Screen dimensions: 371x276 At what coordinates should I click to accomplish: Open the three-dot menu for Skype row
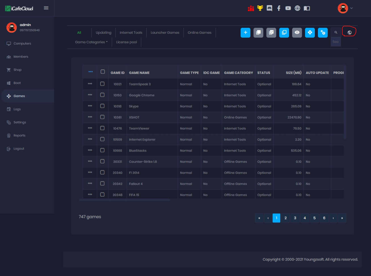(90, 106)
